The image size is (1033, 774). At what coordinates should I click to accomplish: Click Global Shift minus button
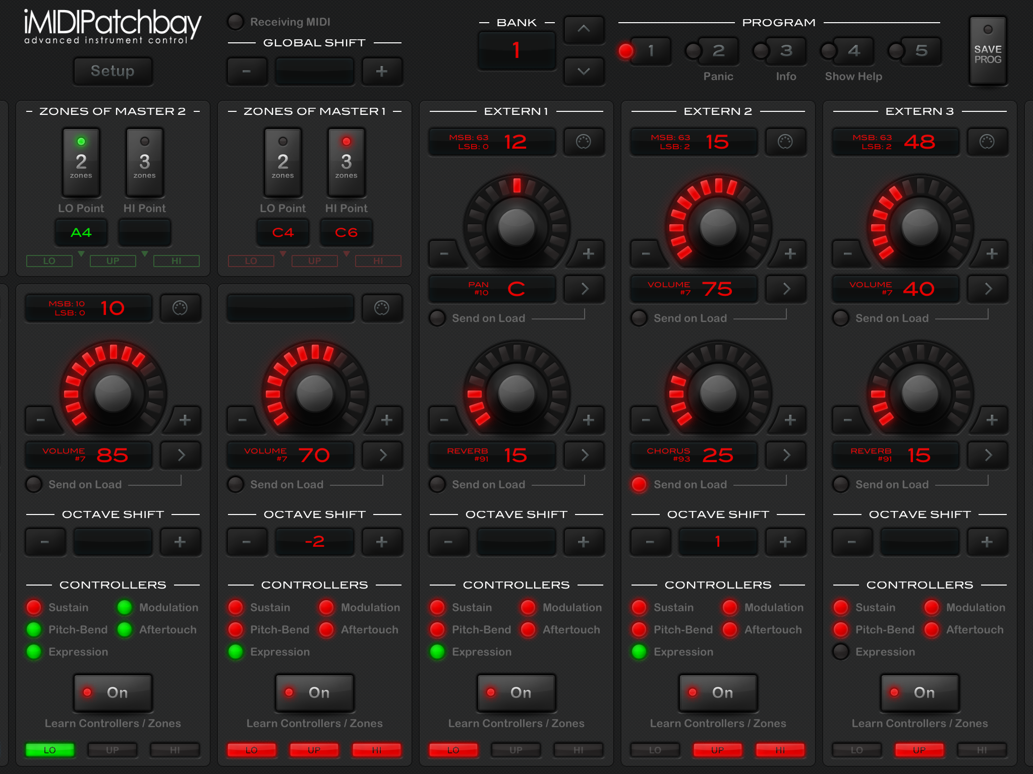click(247, 71)
